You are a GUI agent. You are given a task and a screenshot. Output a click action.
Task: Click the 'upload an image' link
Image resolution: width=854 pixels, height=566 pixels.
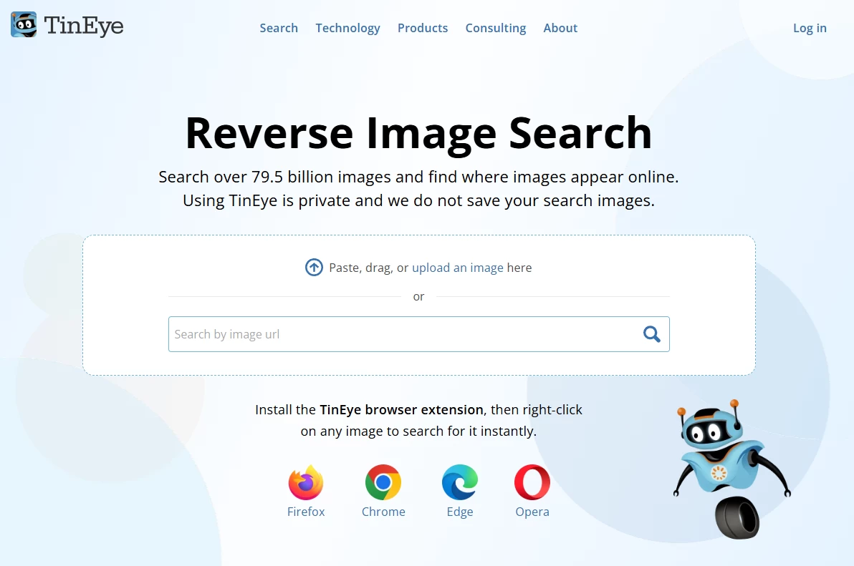tap(458, 268)
